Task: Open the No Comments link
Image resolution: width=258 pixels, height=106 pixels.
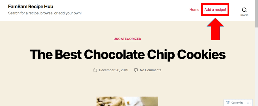Action: click(150, 70)
